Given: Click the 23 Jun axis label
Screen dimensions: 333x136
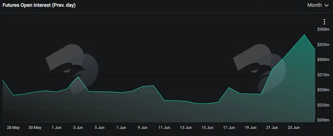Looking at the screenshot, I should (293, 127).
